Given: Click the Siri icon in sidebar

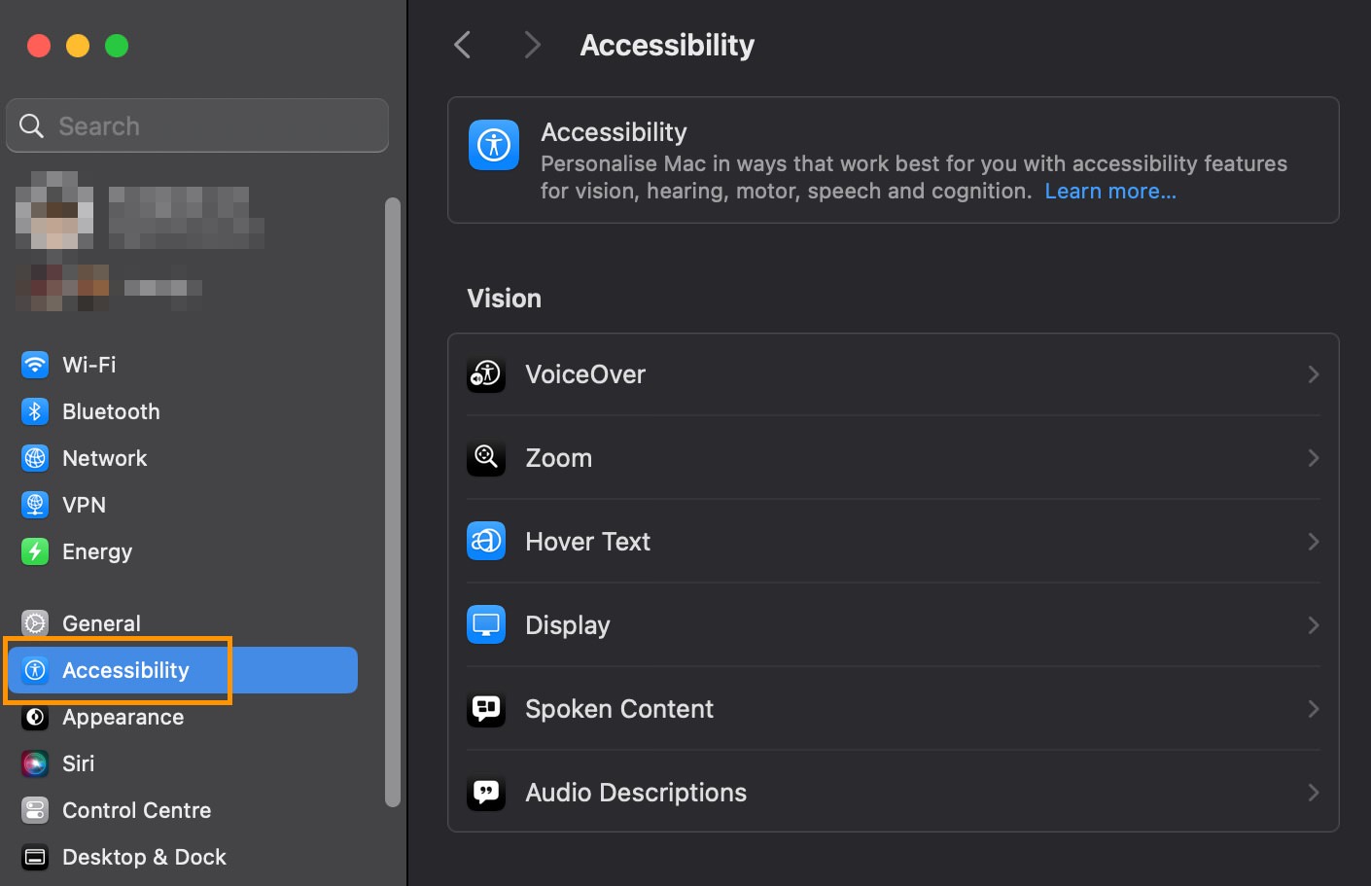Looking at the screenshot, I should [35, 763].
